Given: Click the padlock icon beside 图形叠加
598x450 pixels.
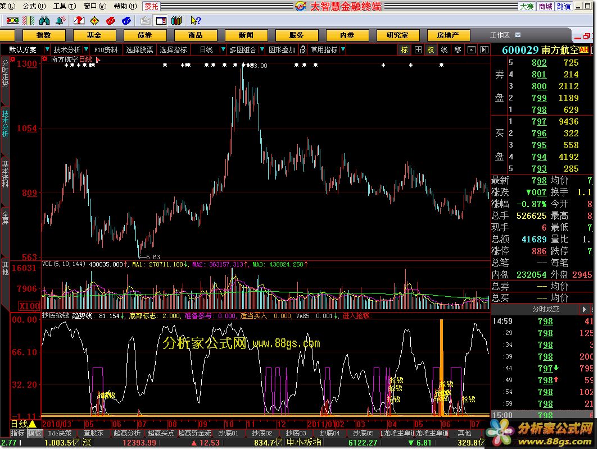Looking at the screenshot, I should (303, 49).
